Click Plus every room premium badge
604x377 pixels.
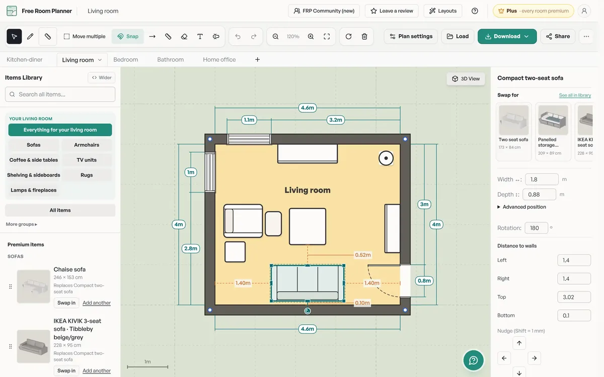tap(533, 11)
